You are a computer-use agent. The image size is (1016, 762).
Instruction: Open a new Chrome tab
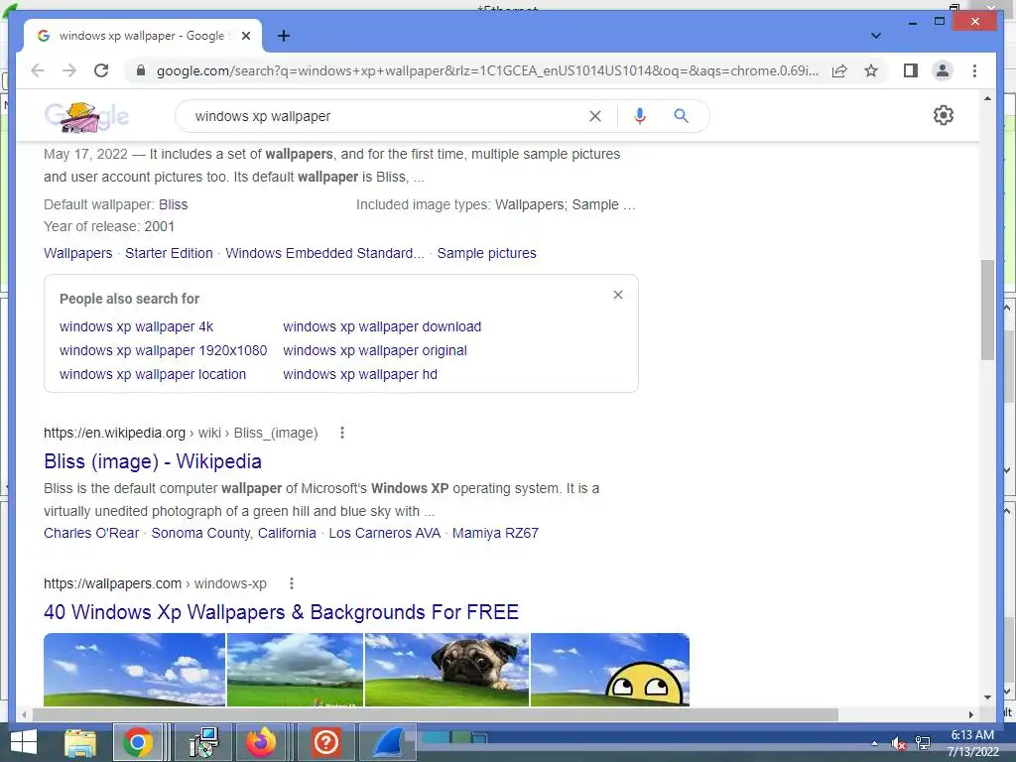click(x=283, y=36)
